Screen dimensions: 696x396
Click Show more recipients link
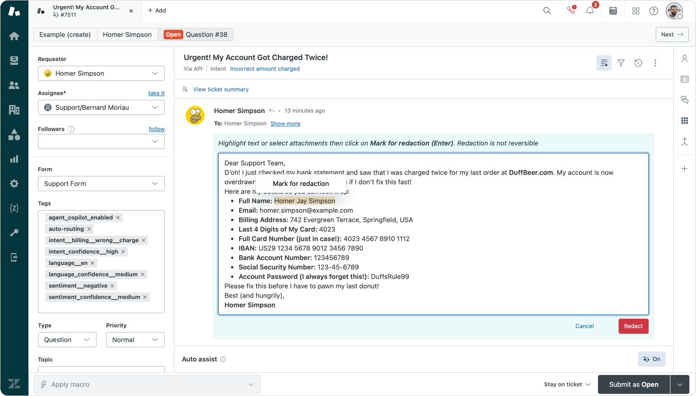[286, 123]
